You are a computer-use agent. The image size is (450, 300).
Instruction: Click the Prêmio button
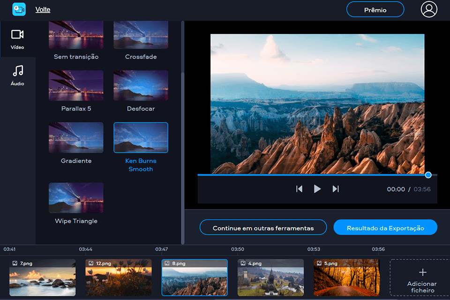375,9
